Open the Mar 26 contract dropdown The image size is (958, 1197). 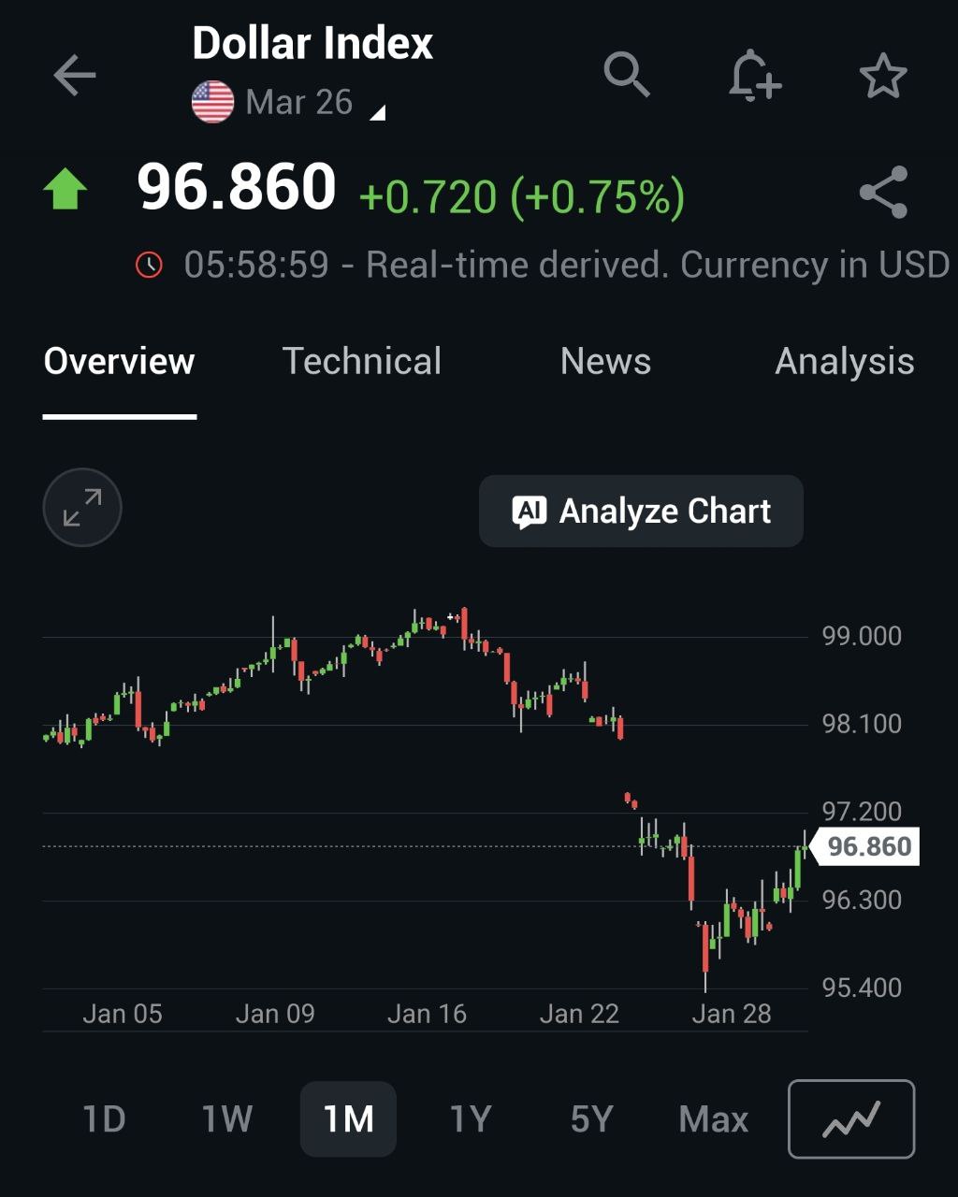[298, 102]
